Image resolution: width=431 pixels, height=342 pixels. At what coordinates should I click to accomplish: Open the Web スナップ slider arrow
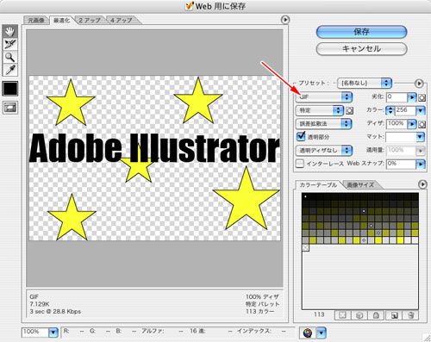coord(421,165)
